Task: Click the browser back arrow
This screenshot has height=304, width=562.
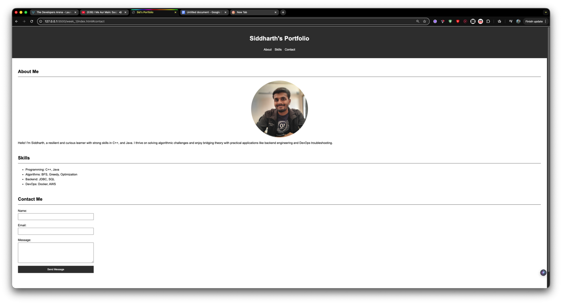Action: 16,21
